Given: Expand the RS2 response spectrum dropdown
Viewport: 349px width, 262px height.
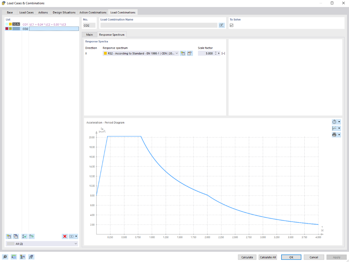Looking at the screenshot, I should coord(177,53).
